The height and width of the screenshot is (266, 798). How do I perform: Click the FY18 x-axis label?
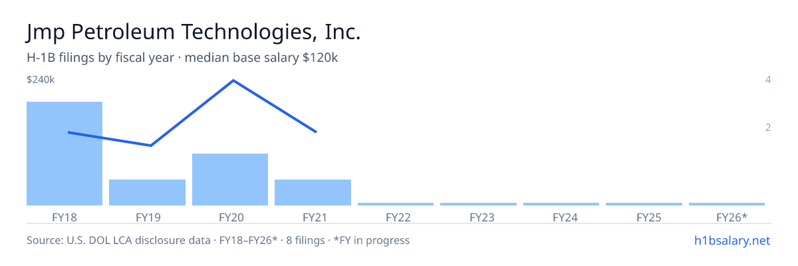click(65, 217)
